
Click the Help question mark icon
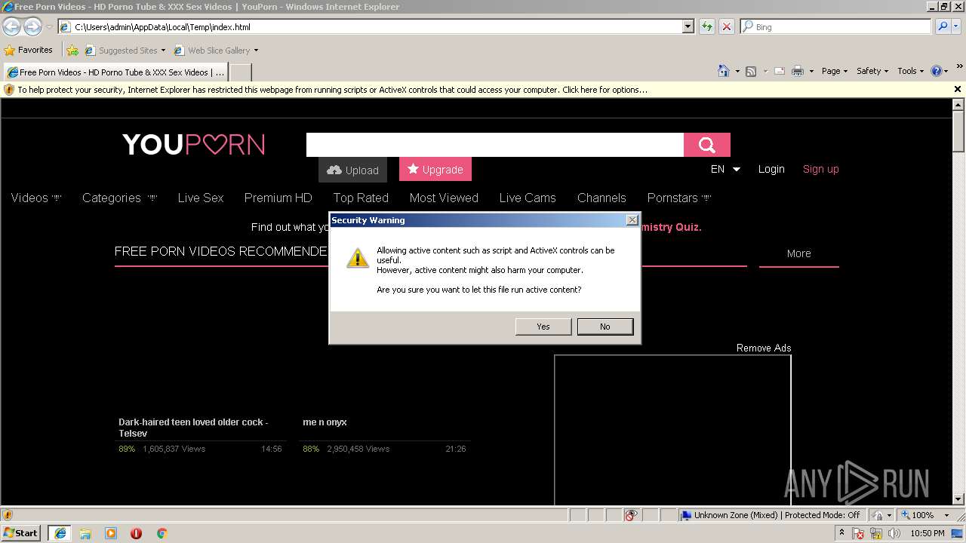(x=937, y=71)
